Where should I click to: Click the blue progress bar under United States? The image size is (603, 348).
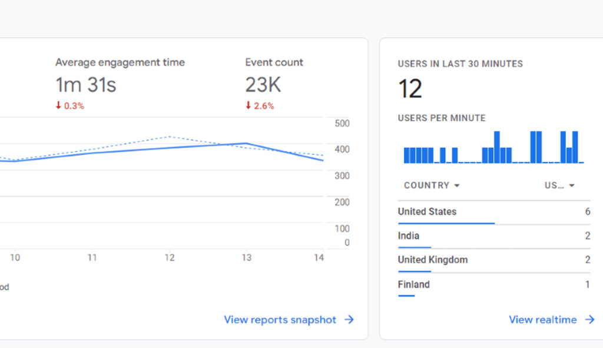click(446, 223)
